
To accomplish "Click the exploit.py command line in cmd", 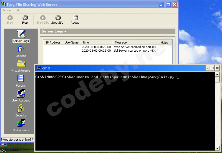I will [107, 77].
